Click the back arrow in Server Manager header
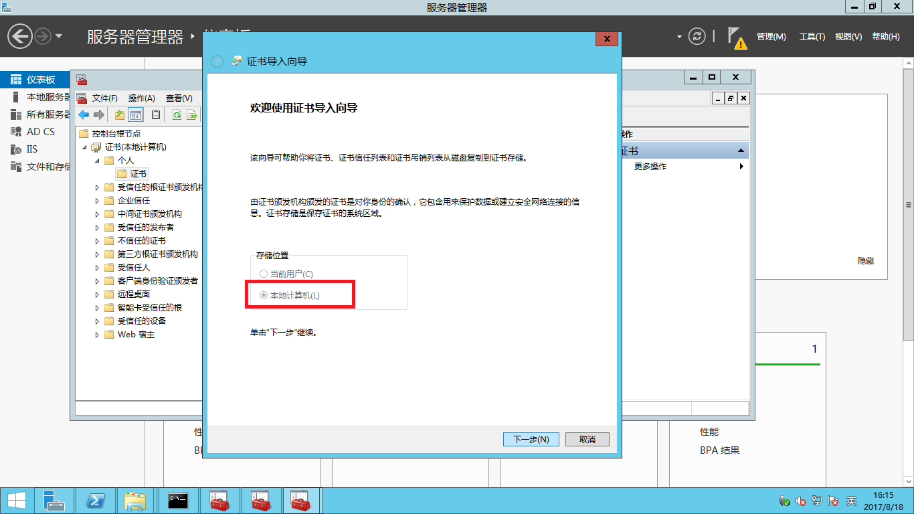Image resolution: width=914 pixels, height=514 pixels. click(20, 36)
